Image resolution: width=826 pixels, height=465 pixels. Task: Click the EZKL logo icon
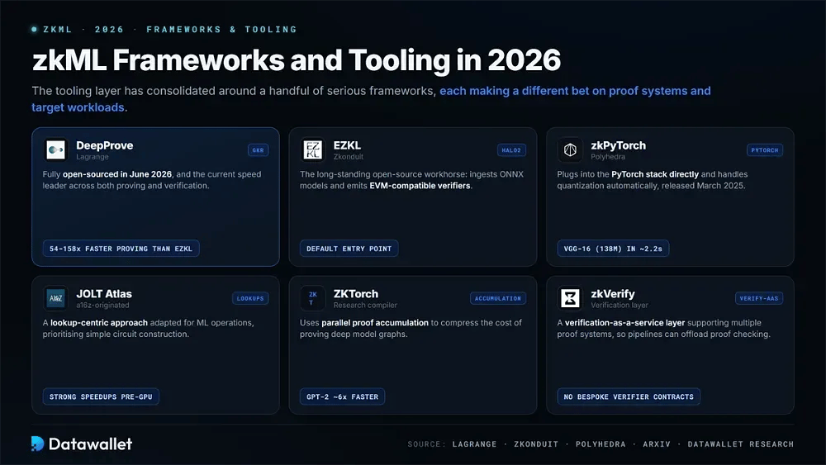pyautogui.click(x=312, y=149)
